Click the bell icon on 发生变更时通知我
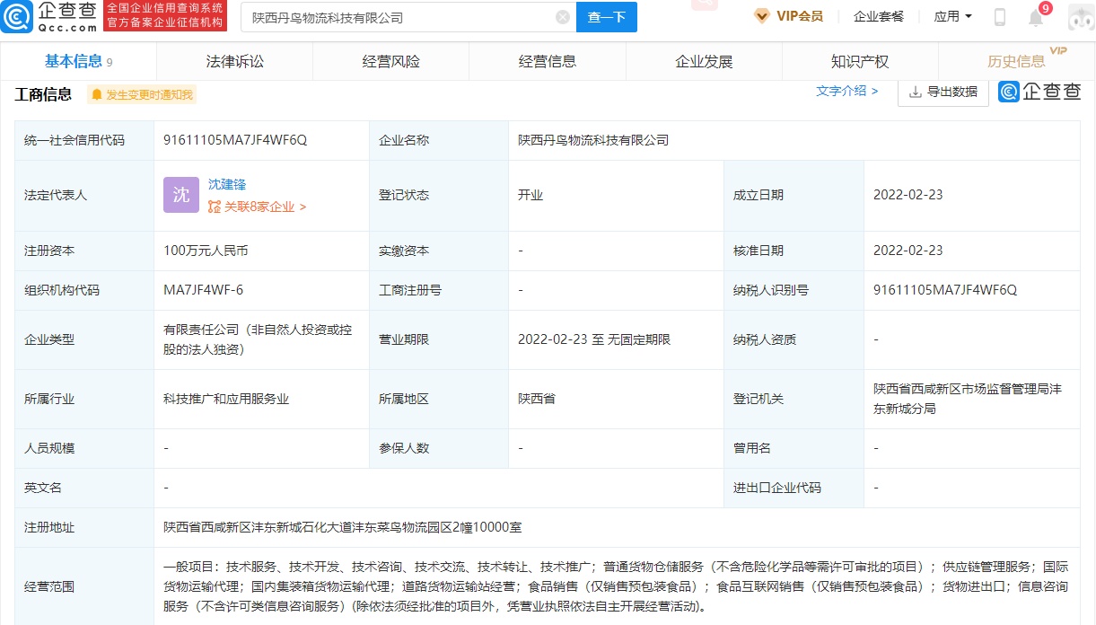 point(97,93)
